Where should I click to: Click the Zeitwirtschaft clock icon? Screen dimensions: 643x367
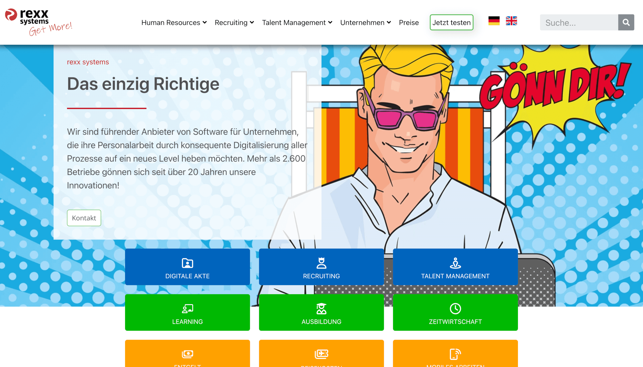[455, 309]
